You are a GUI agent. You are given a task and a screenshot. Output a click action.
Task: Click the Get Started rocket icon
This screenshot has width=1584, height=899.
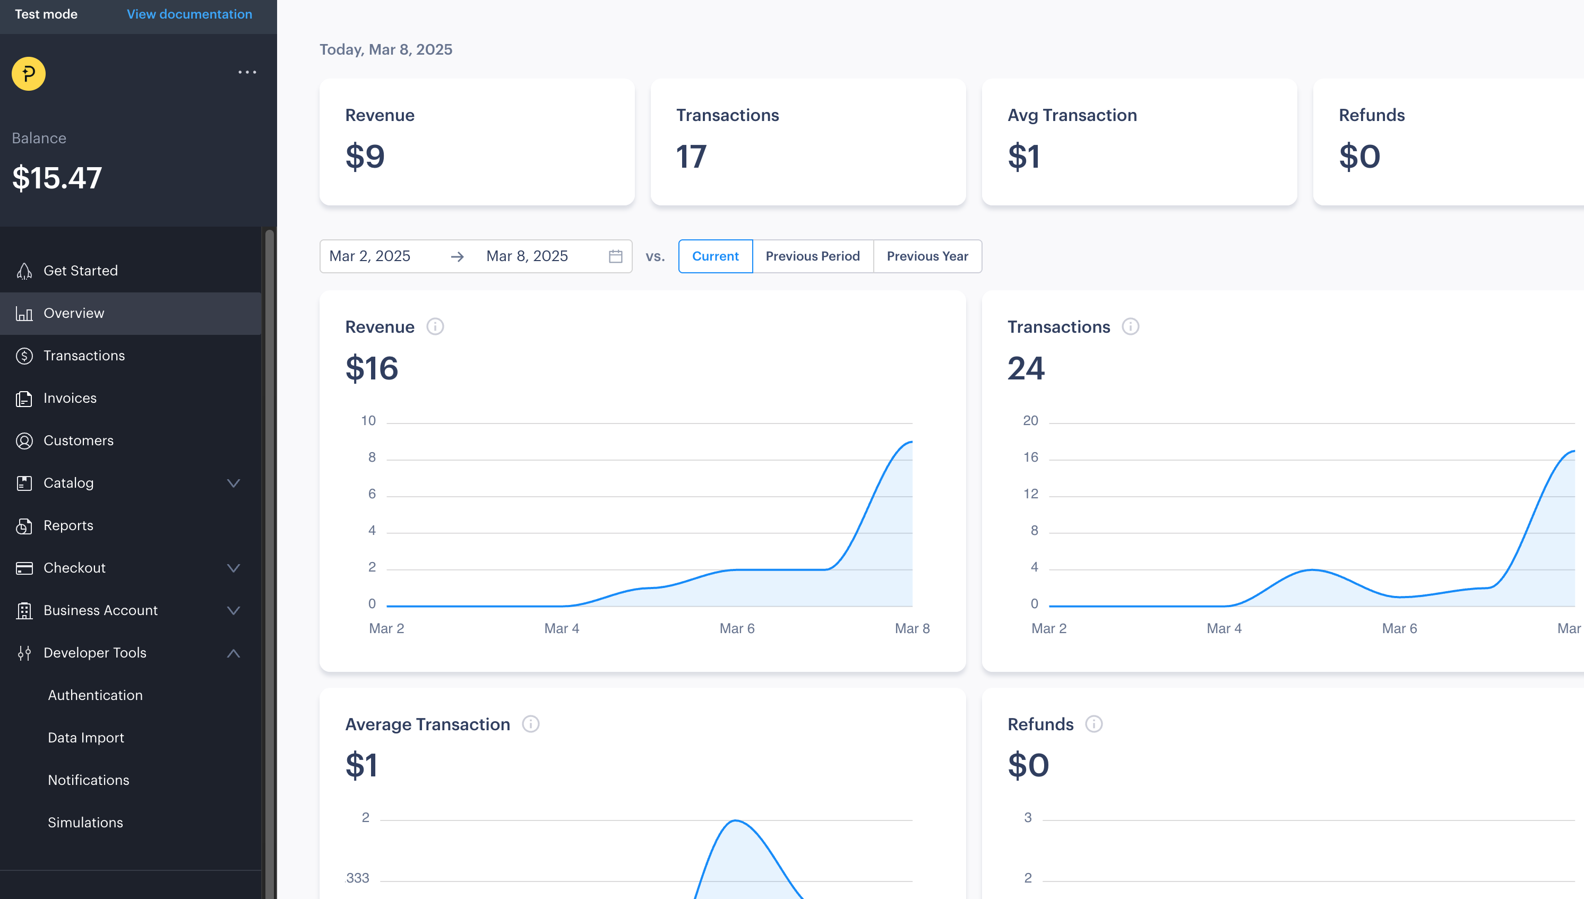(x=24, y=271)
